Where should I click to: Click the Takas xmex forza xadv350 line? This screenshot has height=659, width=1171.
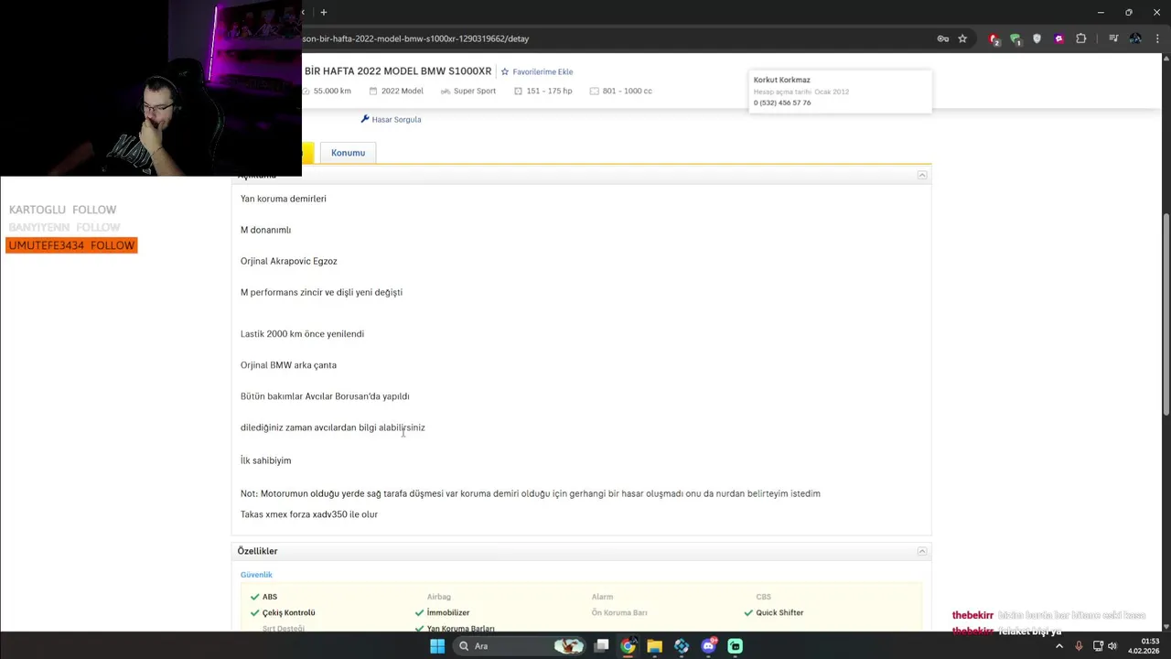[x=309, y=514]
